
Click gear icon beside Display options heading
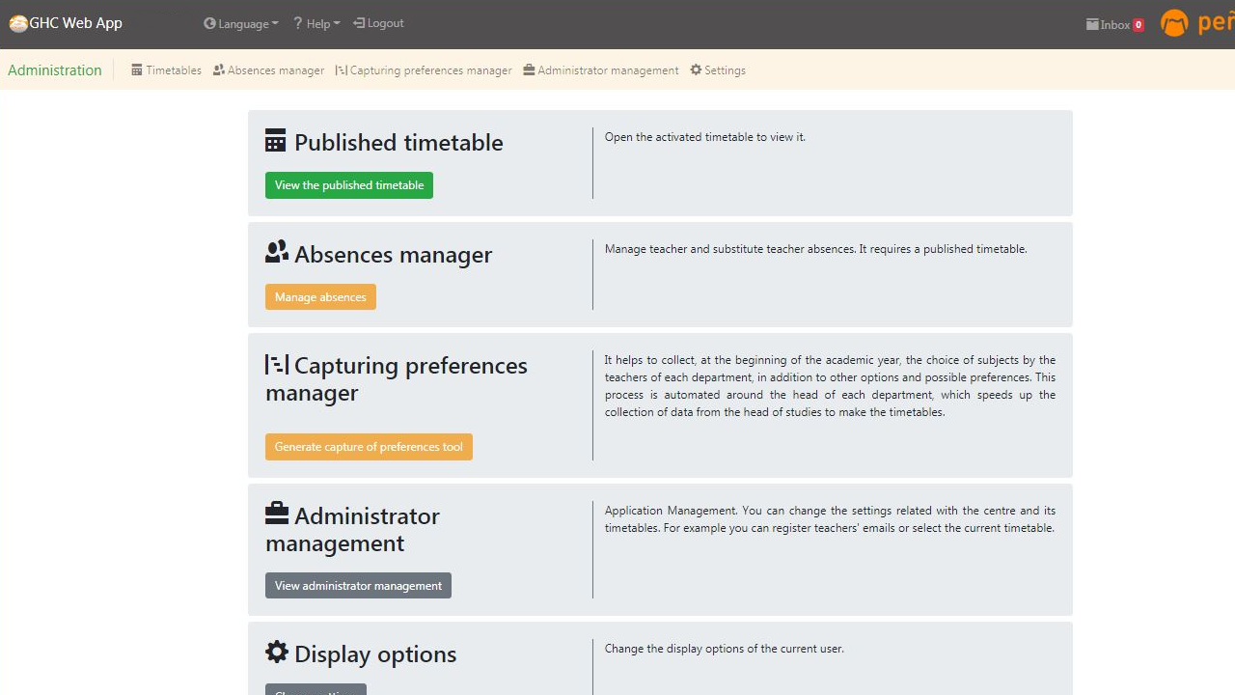277,652
